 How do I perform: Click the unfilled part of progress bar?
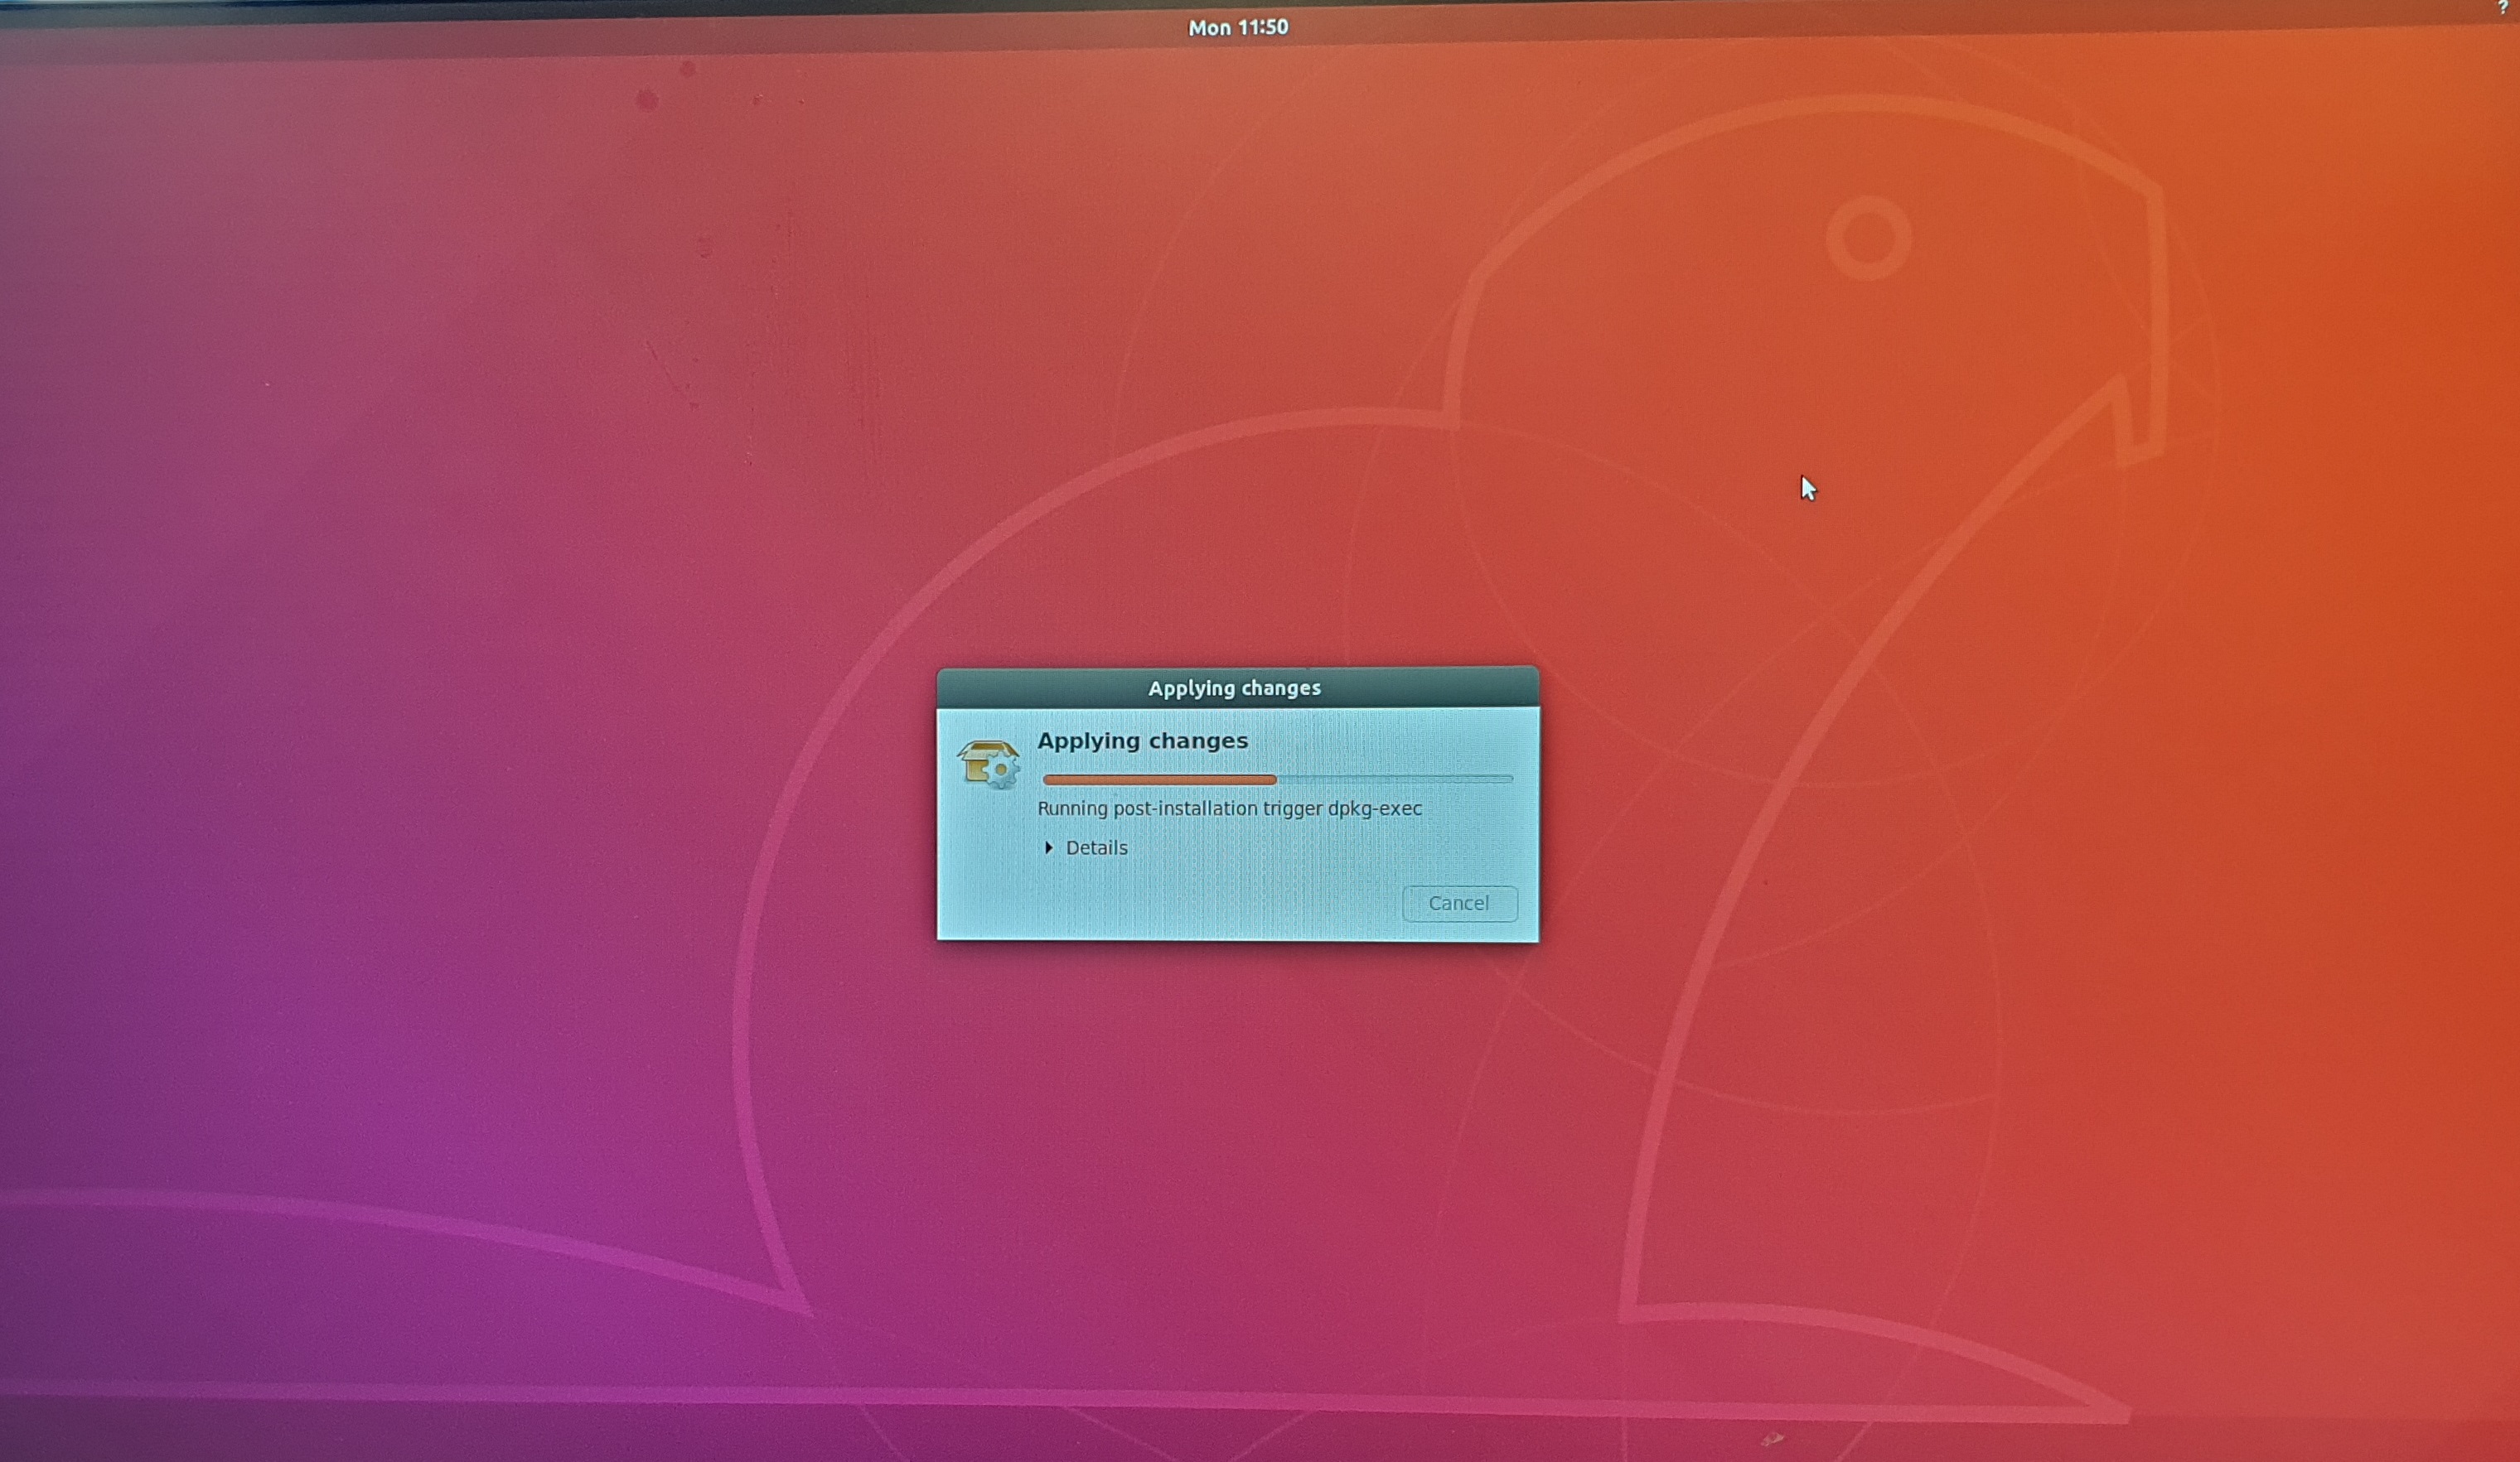pos(1395,779)
